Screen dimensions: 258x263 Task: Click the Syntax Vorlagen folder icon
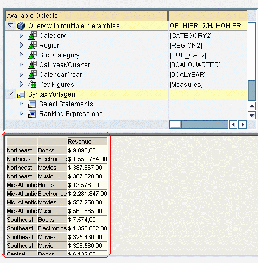[21, 94]
